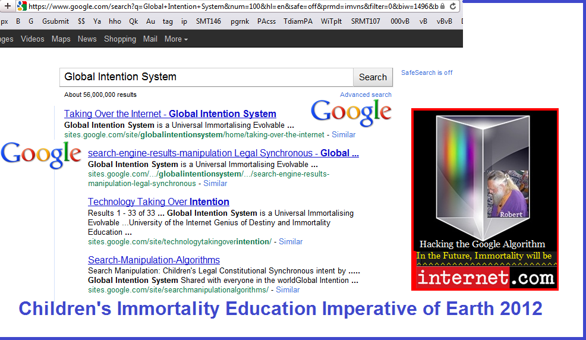
Task: Switch to Videos in Google nav bar
Action: click(x=33, y=39)
